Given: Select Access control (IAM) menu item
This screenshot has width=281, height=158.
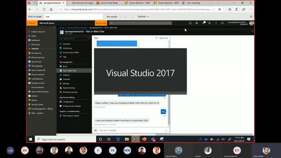Looking at the screenshot, I should click(71, 53).
